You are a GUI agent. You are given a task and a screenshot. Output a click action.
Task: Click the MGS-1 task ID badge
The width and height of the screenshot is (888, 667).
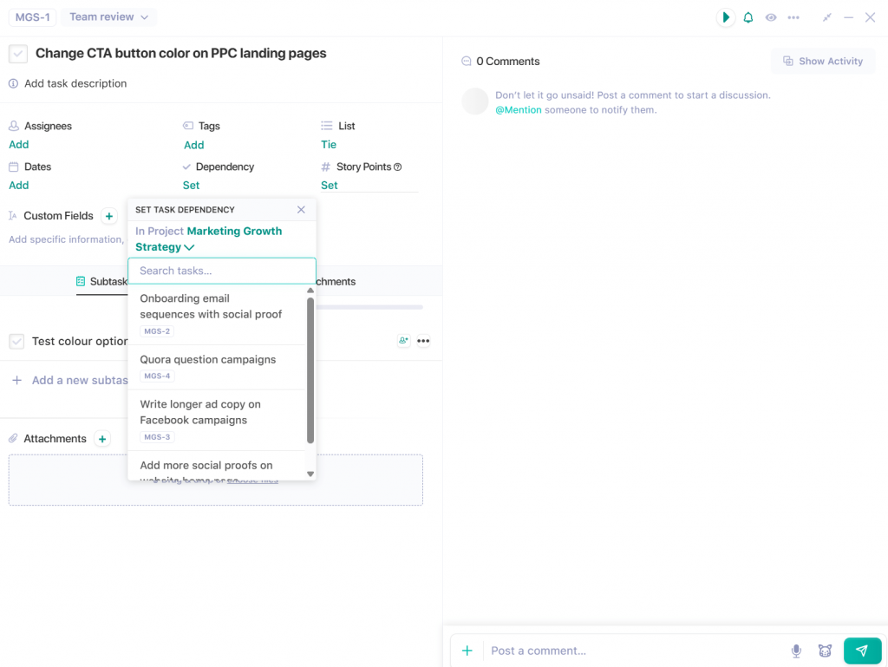(x=32, y=17)
